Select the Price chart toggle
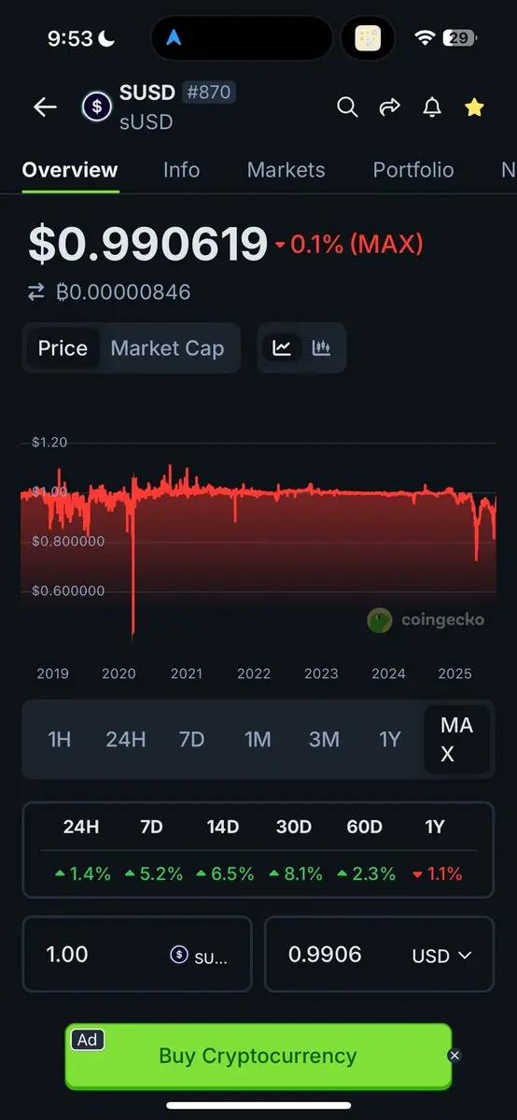Viewport: 517px width, 1120px height. (x=63, y=347)
